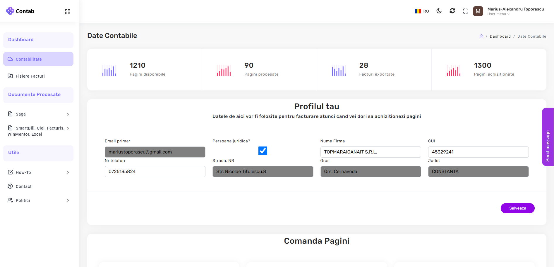The width and height of the screenshot is (554, 267).
Task: Open the Send message side tab
Action: (x=548, y=137)
